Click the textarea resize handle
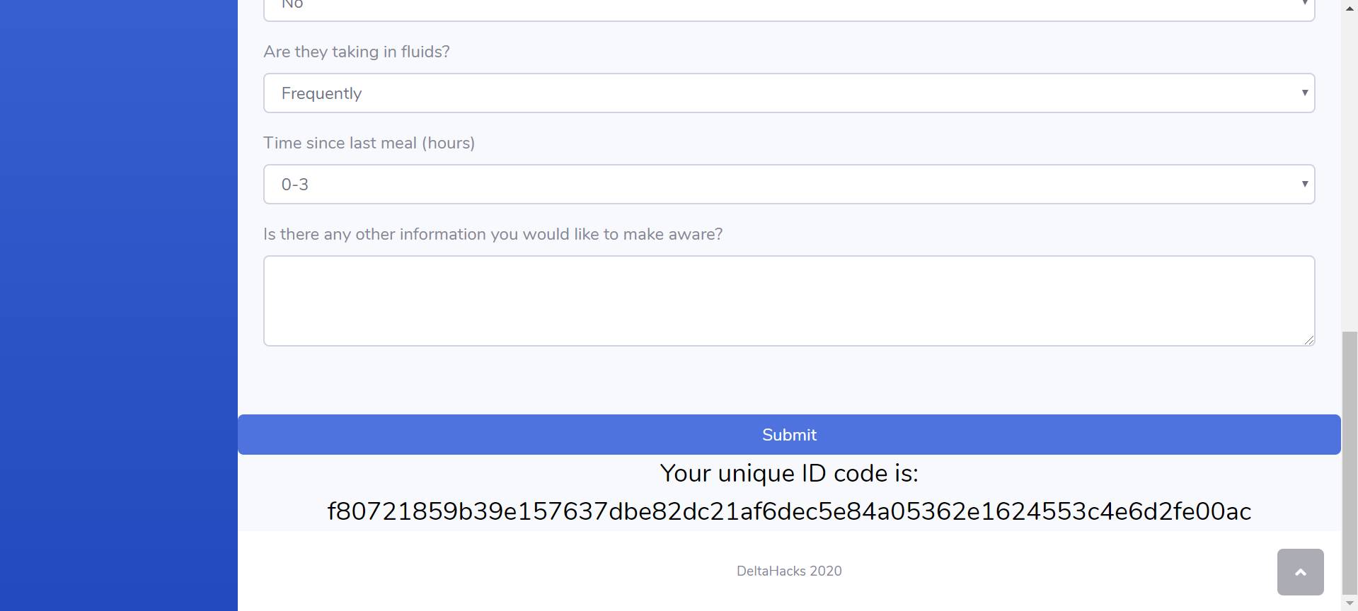Image resolution: width=1358 pixels, height=611 pixels. coord(1309,340)
